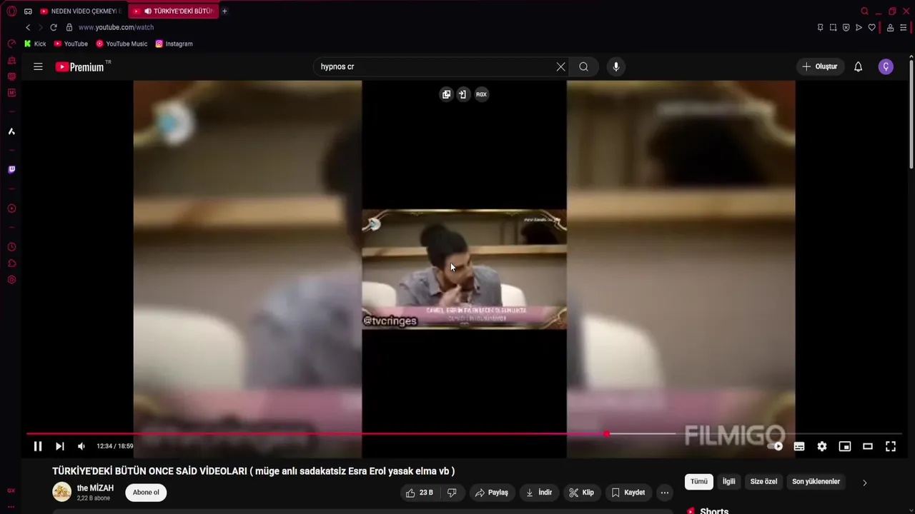915x514 pixels.
Task: Open a new browser tab with plus
Action: point(224,11)
